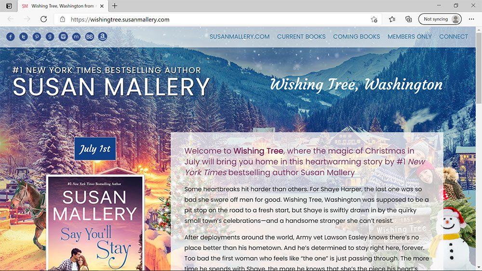The width and height of the screenshot is (482, 271).
Task: Open the BookBub 'BB' icon
Action: (90, 37)
